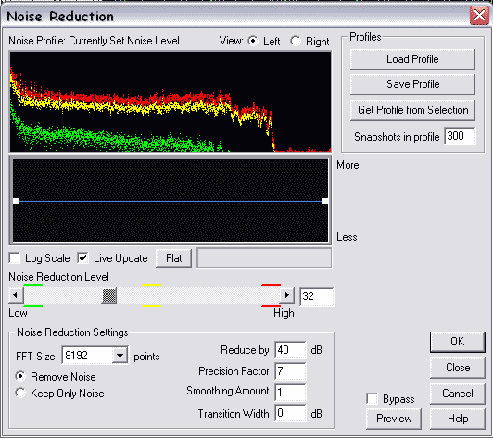This screenshot has width=493, height=438.
Task: Click the Snapshots in profile field
Action: 460,136
